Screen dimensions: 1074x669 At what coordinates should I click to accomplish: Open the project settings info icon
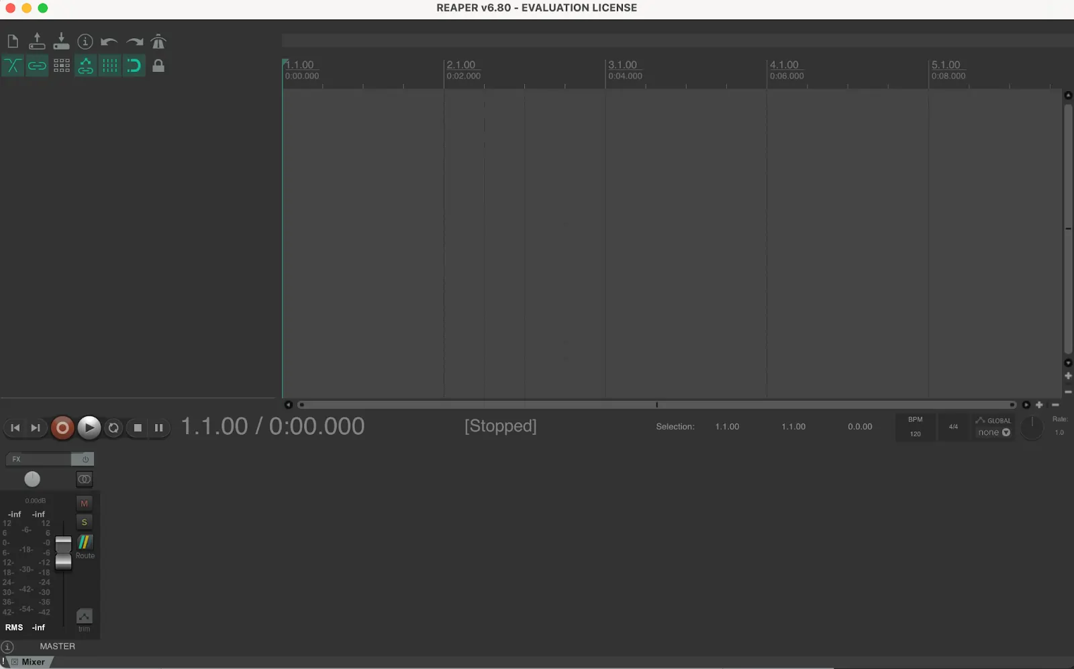(85, 41)
